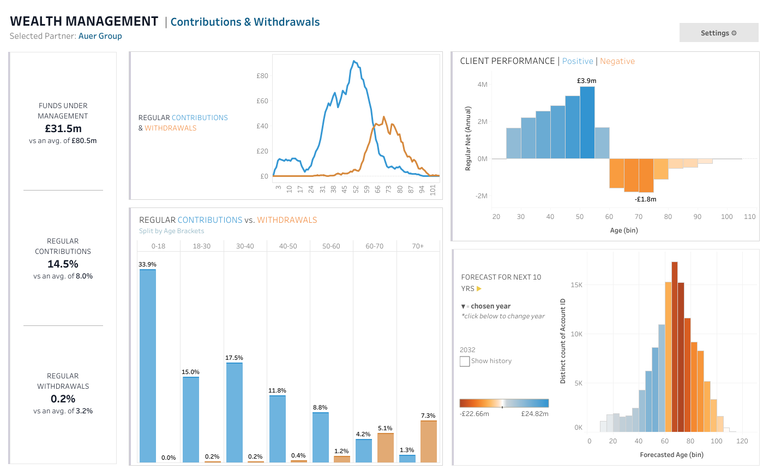Click the Negative legend label

pos(617,61)
